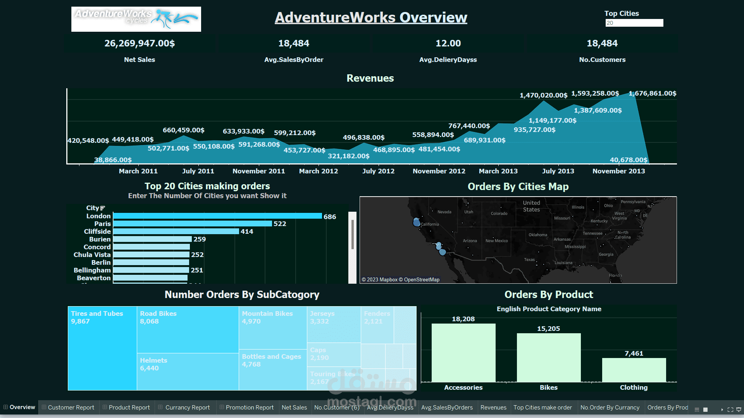Select the Tires and Tubes treemap tile
The height and width of the screenshot is (418, 744).
point(102,348)
